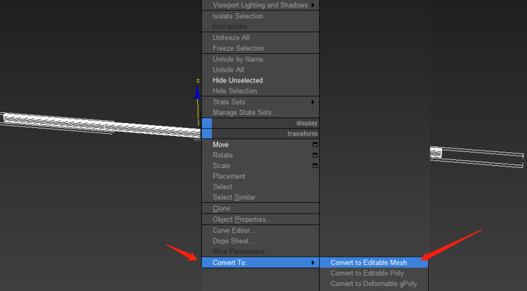Choose Unfreeze All
The height and width of the screenshot is (291, 527).
(x=260, y=37)
